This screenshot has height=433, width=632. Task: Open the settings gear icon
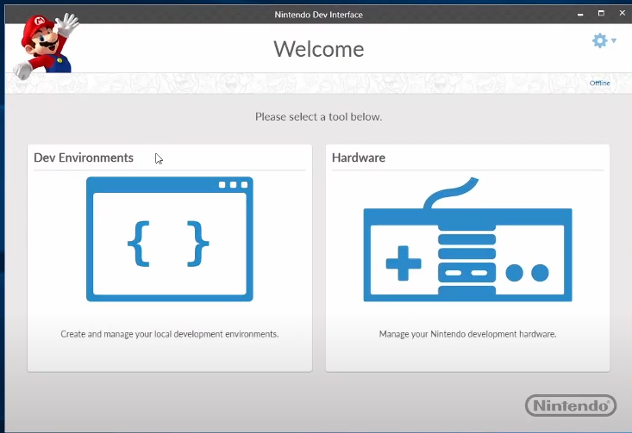(x=599, y=40)
